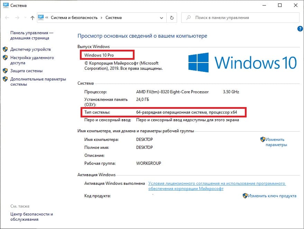Screen dimensions: 304x229
Task: Open 'Дополнительные параметры системы' link
Action: coord(38,82)
